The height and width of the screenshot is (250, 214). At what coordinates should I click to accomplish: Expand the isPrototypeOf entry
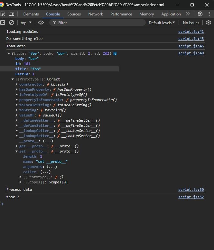(17, 95)
